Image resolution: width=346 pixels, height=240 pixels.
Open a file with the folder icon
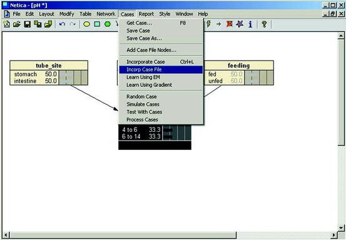point(17,24)
